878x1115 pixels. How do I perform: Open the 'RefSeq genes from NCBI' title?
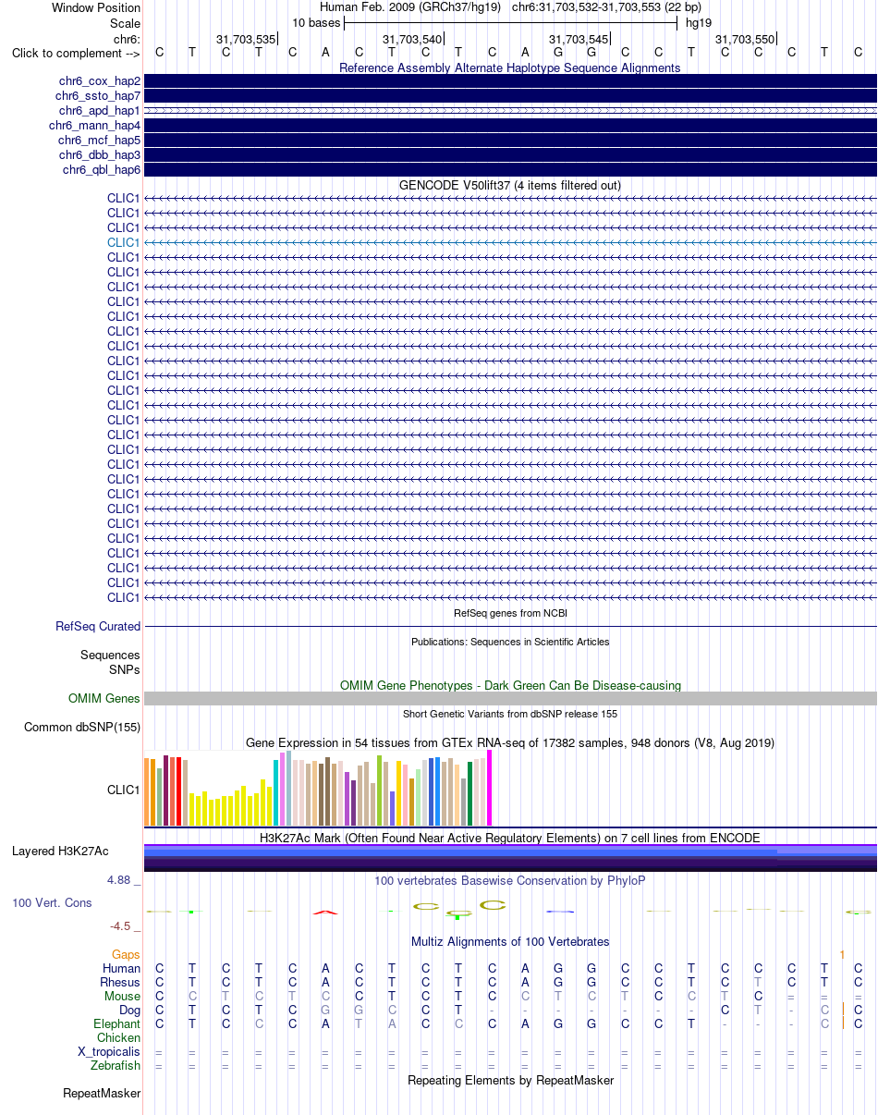(510, 613)
